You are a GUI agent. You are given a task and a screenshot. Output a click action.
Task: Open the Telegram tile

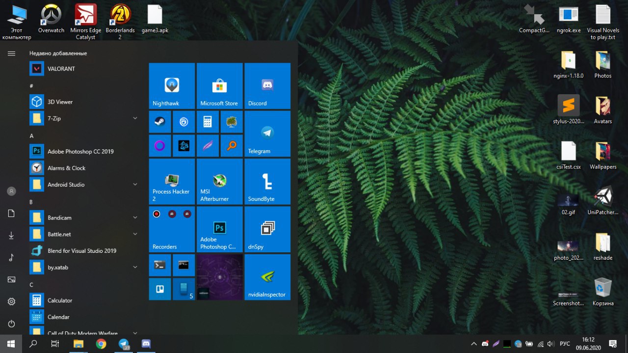pos(267,134)
